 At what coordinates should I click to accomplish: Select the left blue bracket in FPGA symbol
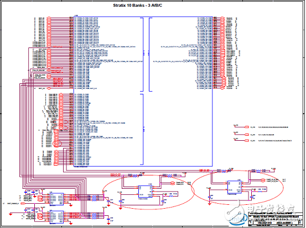(142, 55)
